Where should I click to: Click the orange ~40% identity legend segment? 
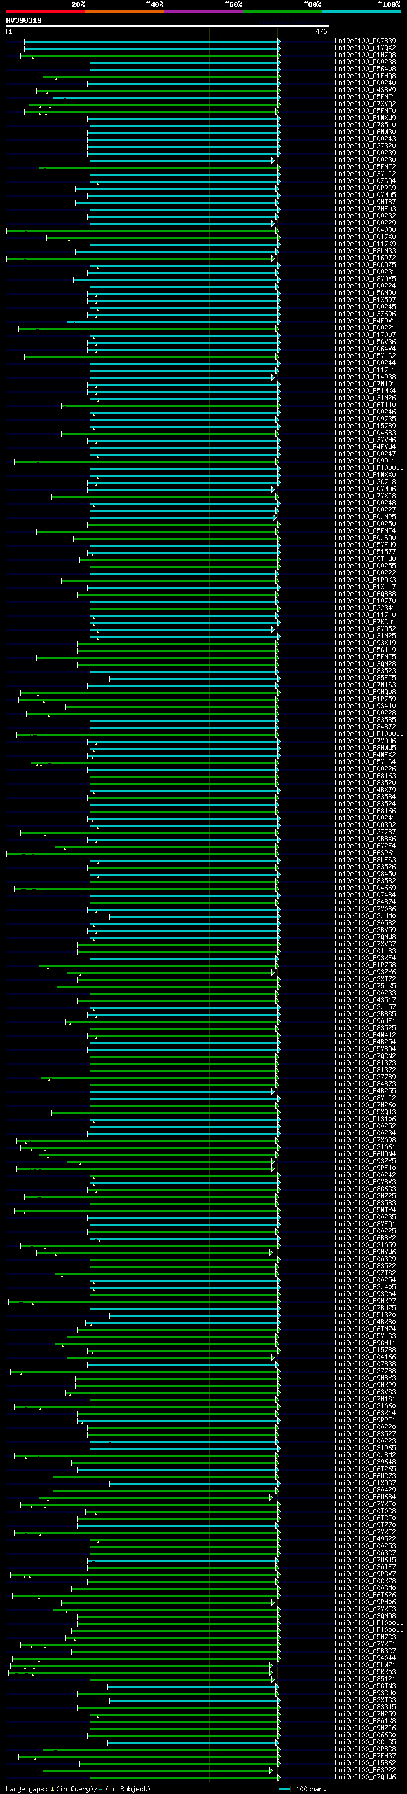[125, 11]
